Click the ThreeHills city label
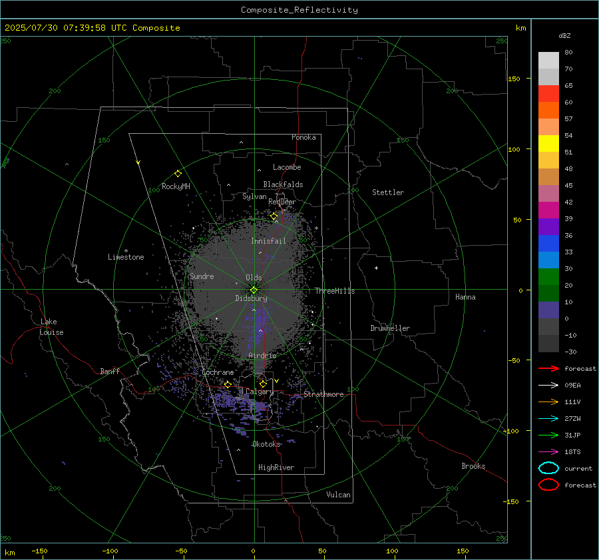Viewport: 599px width, 560px height. click(335, 291)
